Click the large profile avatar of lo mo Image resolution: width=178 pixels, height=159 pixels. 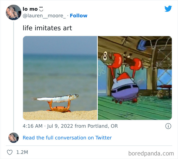tap(13, 12)
